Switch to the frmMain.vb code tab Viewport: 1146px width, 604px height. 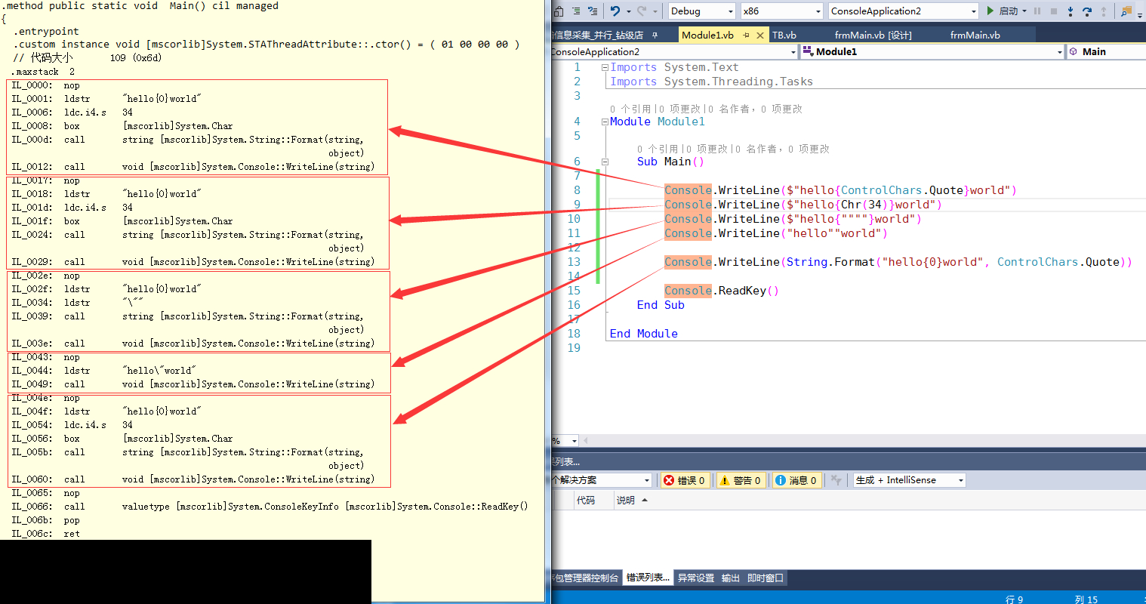click(975, 35)
